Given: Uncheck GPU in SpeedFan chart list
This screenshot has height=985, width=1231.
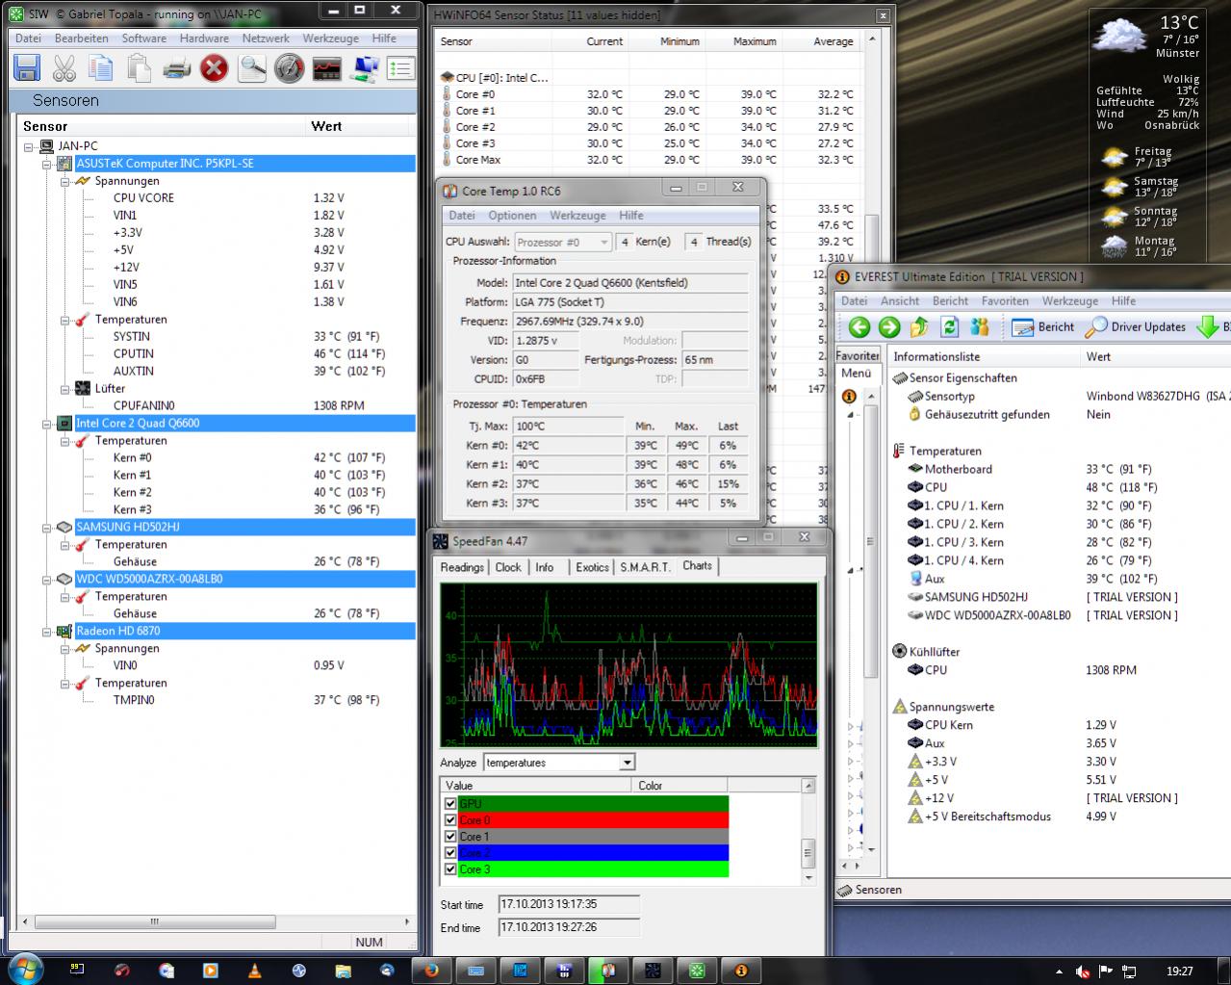Looking at the screenshot, I should click(x=449, y=804).
